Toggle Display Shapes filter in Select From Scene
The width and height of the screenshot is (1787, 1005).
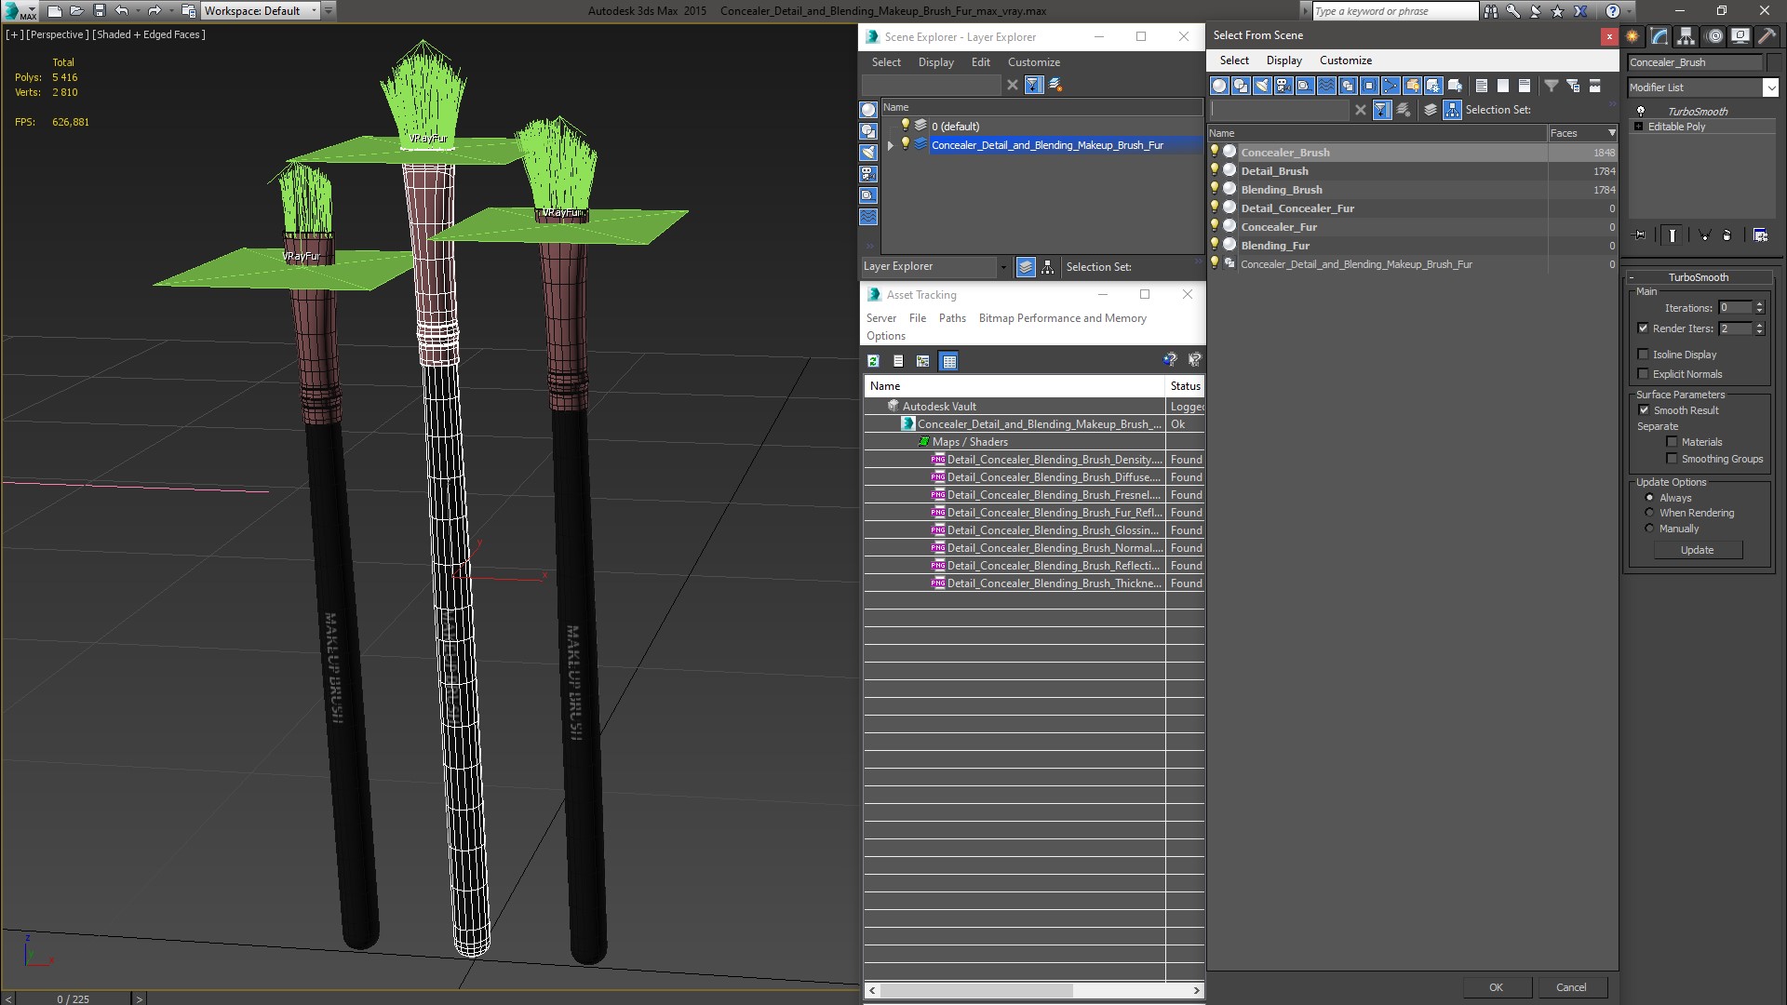1241,86
